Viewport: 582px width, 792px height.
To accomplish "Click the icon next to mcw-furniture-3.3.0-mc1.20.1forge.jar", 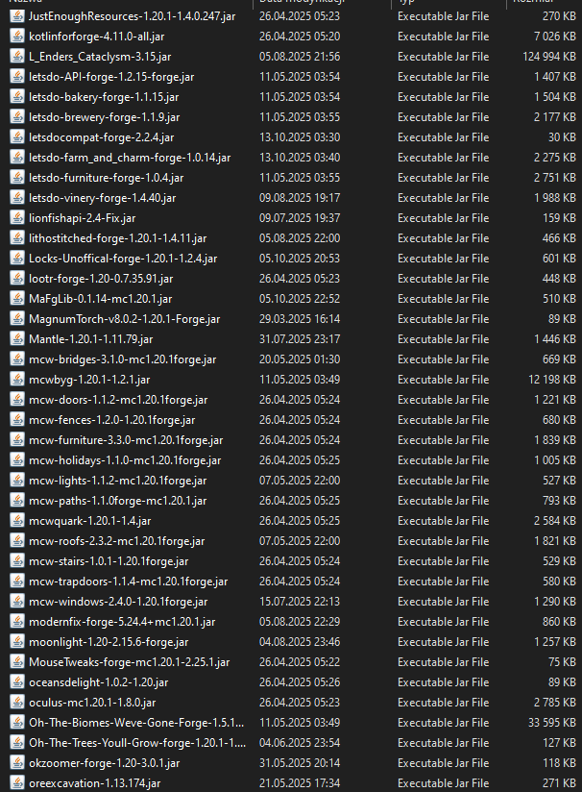I will click(17, 440).
